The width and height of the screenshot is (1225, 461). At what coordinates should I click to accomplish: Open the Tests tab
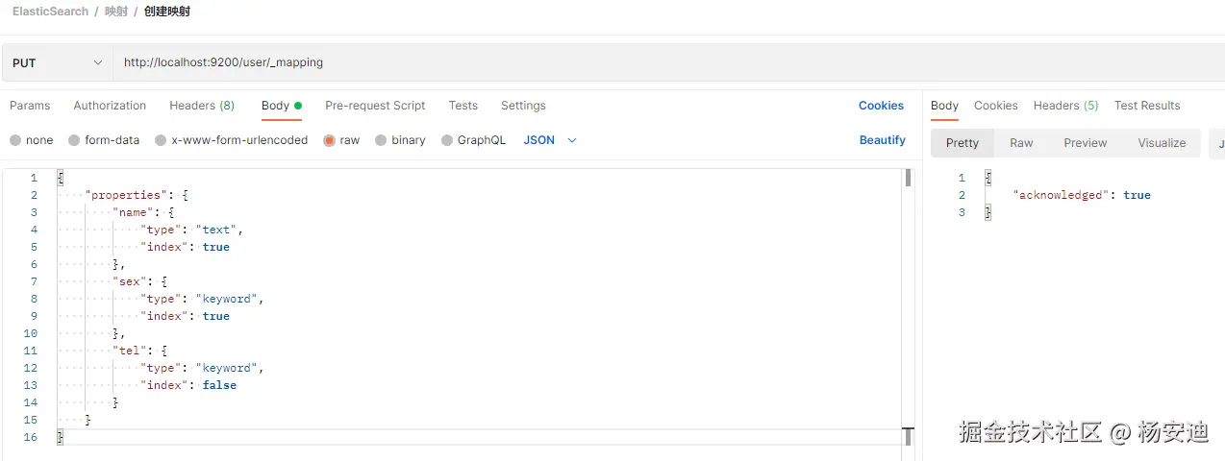coord(462,106)
